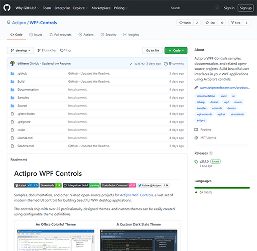Click the wpf-controls topic tag
Viewport: 257px width, 251px height.
(204, 114)
